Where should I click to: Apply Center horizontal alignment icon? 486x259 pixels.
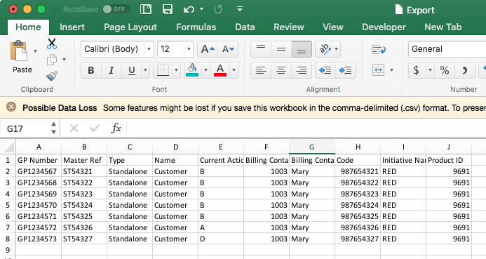281,70
